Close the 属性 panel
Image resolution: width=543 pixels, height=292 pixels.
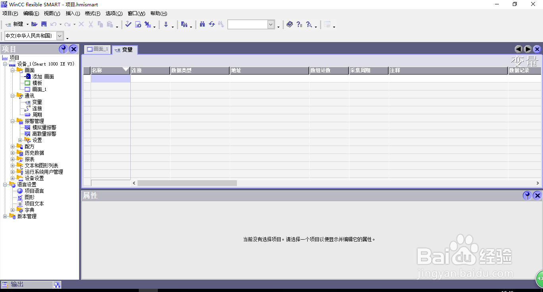(537, 196)
